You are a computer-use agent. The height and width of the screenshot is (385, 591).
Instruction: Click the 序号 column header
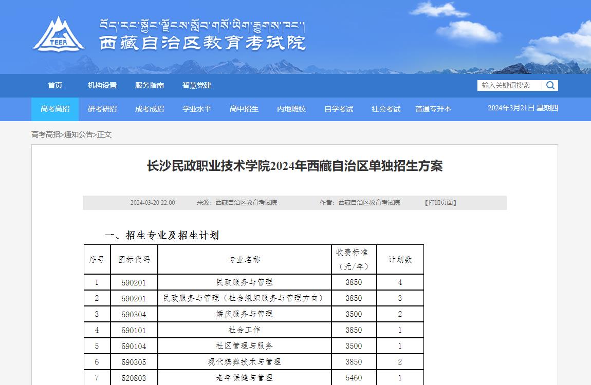97,259
